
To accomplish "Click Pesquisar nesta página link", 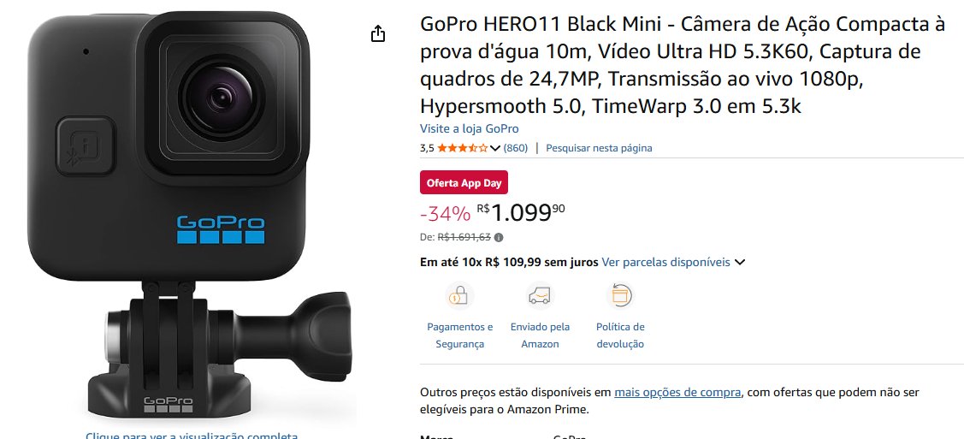I will coord(599,148).
